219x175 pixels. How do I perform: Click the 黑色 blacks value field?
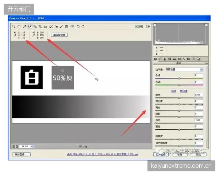pos(199,127)
